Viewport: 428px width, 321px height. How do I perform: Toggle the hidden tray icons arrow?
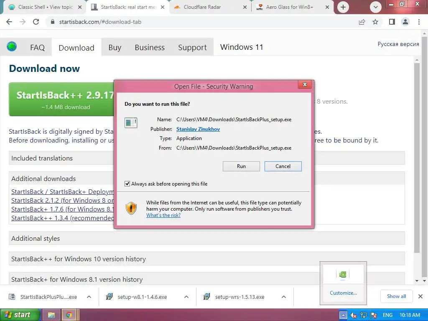[343, 315]
